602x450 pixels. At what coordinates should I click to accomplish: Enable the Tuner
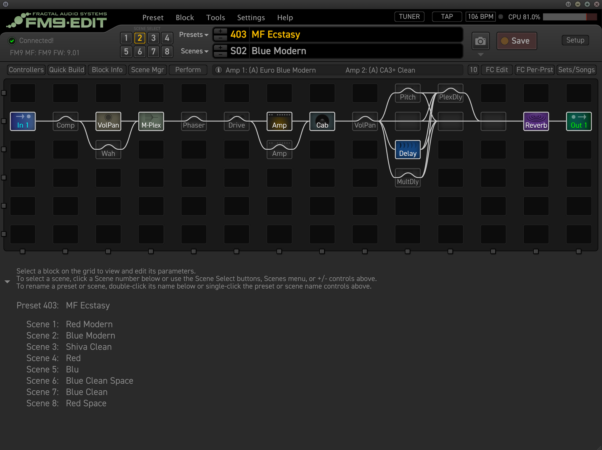point(409,16)
